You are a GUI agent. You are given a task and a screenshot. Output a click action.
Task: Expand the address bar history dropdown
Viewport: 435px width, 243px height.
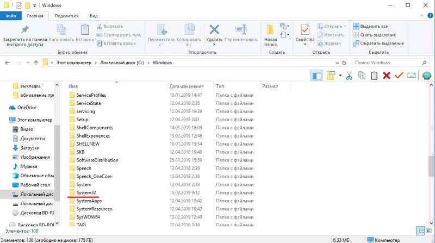pyautogui.click(x=337, y=63)
